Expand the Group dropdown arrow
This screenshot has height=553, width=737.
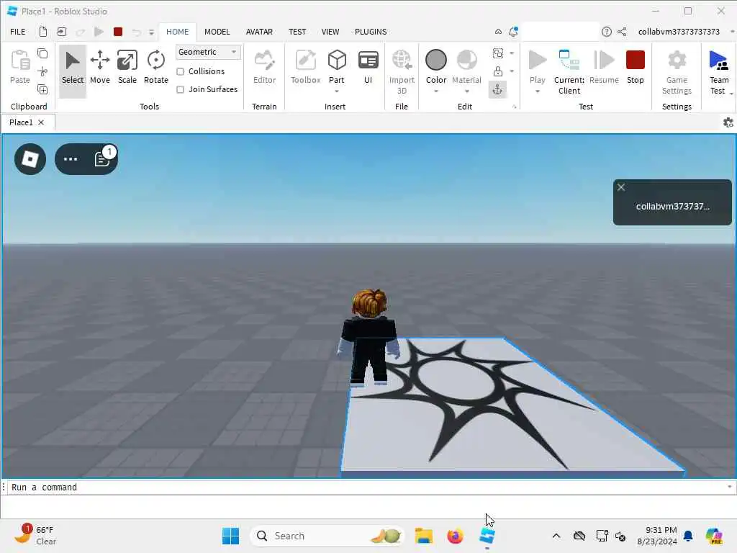pyautogui.click(x=512, y=53)
